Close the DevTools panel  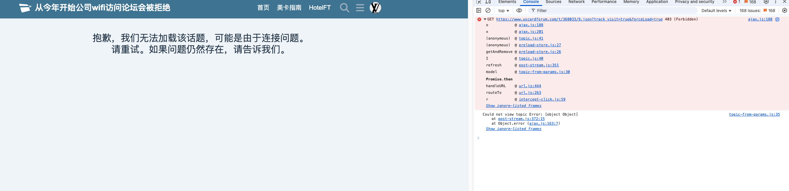(785, 2)
